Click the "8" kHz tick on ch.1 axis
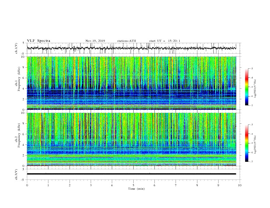 coord(24,67)
